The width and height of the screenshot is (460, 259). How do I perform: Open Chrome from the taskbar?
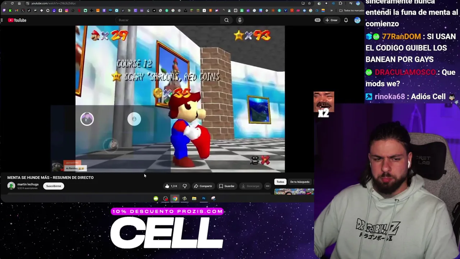coord(175,199)
